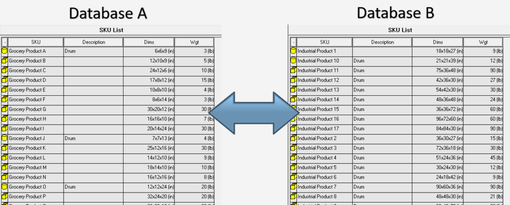The width and height of the screenshot is (510, 205).
Task: Click the Description column header in Database B
Action: click(x=382, y=42)
